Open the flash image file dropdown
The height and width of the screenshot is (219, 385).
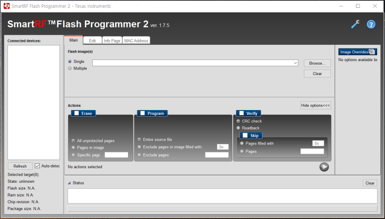295,63
